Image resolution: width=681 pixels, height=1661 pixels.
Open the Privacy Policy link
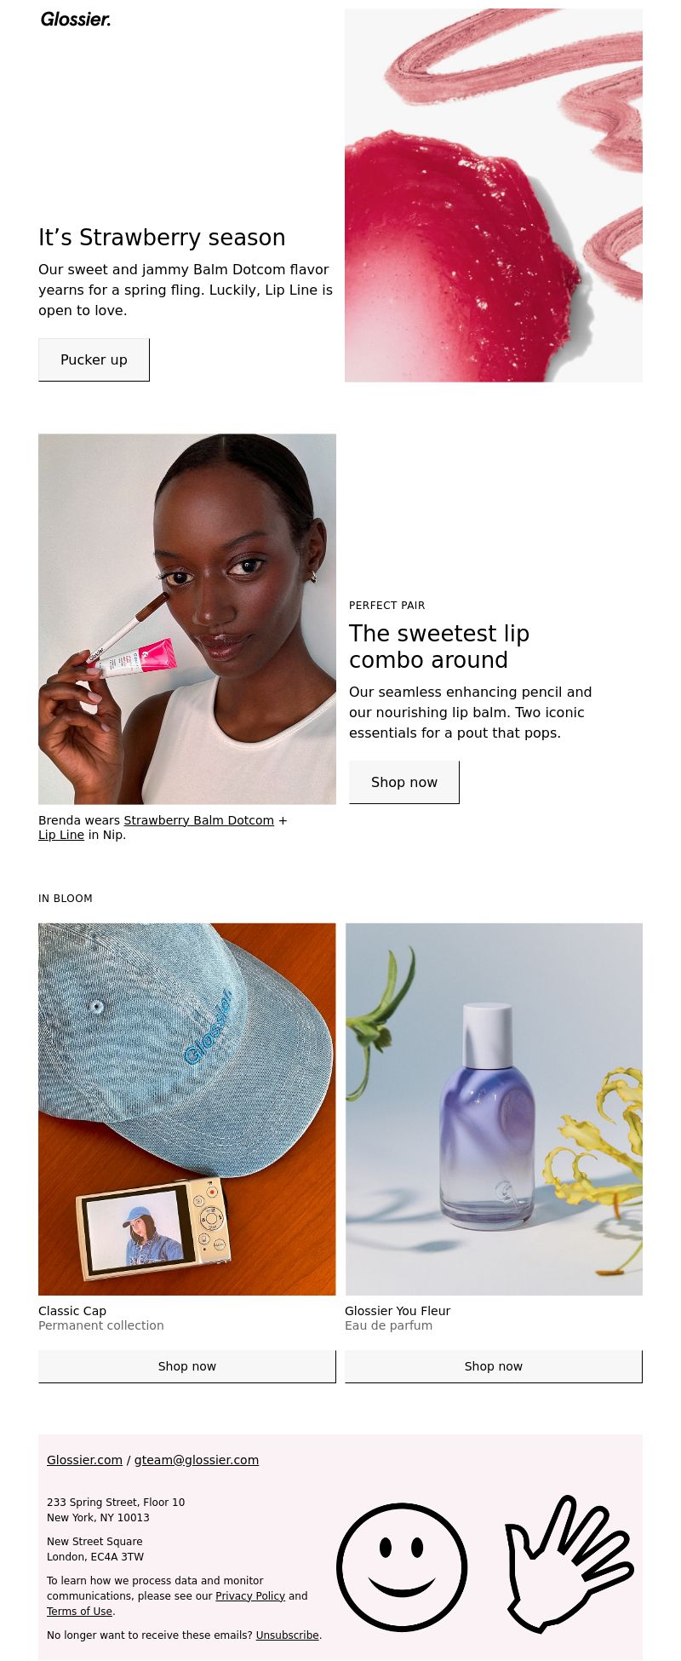tap(250, 1596)
